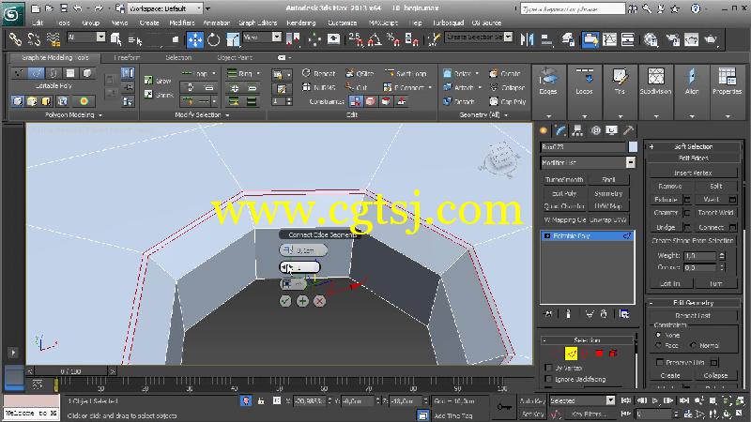Select Editable Poly in the modifier stack

(x=588, y=236)
